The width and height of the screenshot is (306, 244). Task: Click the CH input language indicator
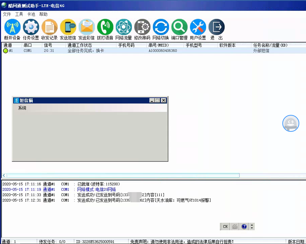pos(225,227)
